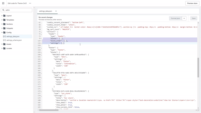The height and width of the screenshot is (113, 201).
Task: Click the "No recent changes" text
Action: click(x=45, y=17)
